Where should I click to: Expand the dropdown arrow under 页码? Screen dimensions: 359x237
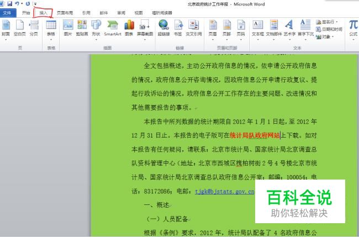tap(241, 40)
